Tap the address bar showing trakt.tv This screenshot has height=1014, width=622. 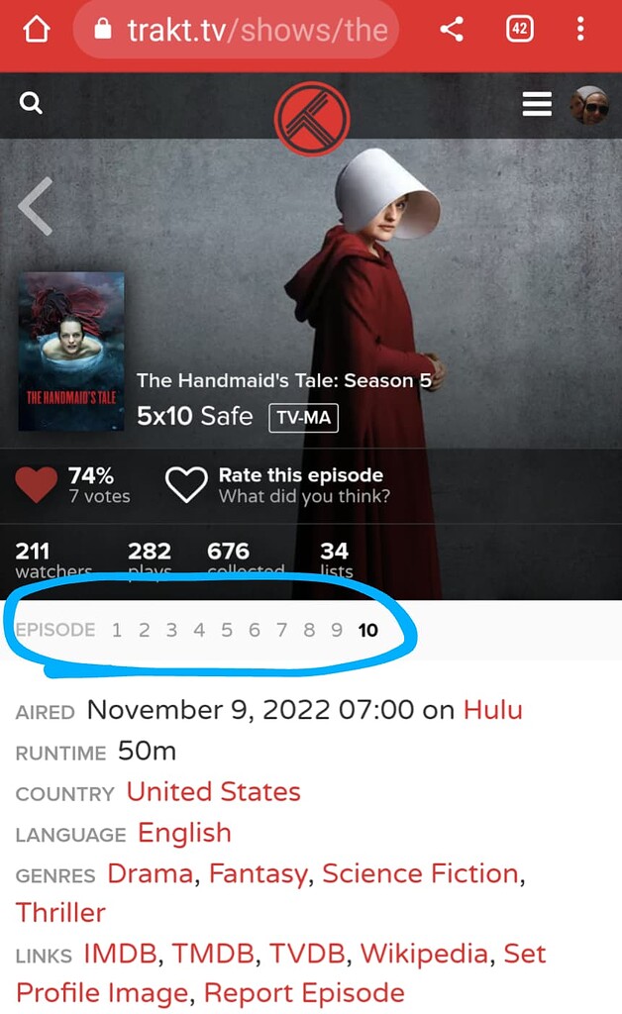236,30
